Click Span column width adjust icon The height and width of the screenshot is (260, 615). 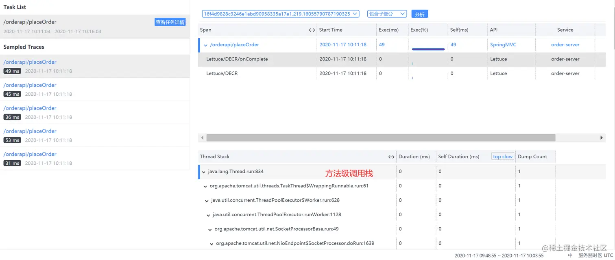pyautogui.click(x=312, y=30)
